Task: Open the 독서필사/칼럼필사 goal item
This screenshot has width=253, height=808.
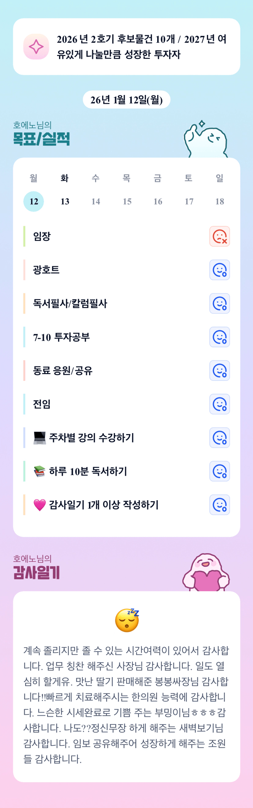Action: [70, 303]
